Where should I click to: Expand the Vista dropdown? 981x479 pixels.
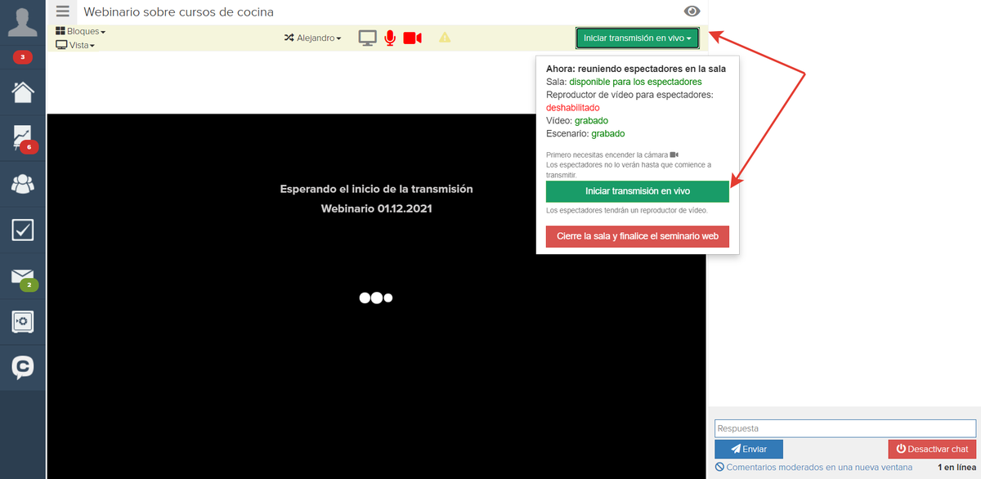pyautogui.click(x=75, y=45)
